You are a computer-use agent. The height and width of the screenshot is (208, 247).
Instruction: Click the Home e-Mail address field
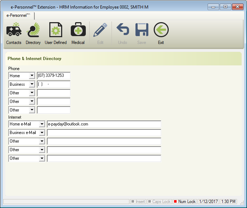(104, 124)
